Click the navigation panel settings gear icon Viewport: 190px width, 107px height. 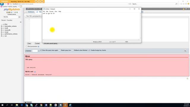tap(15, 12)
